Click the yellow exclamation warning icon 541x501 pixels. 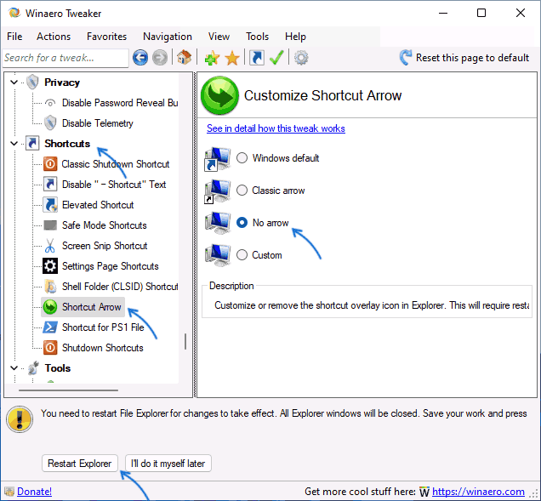tap(20, 419)
